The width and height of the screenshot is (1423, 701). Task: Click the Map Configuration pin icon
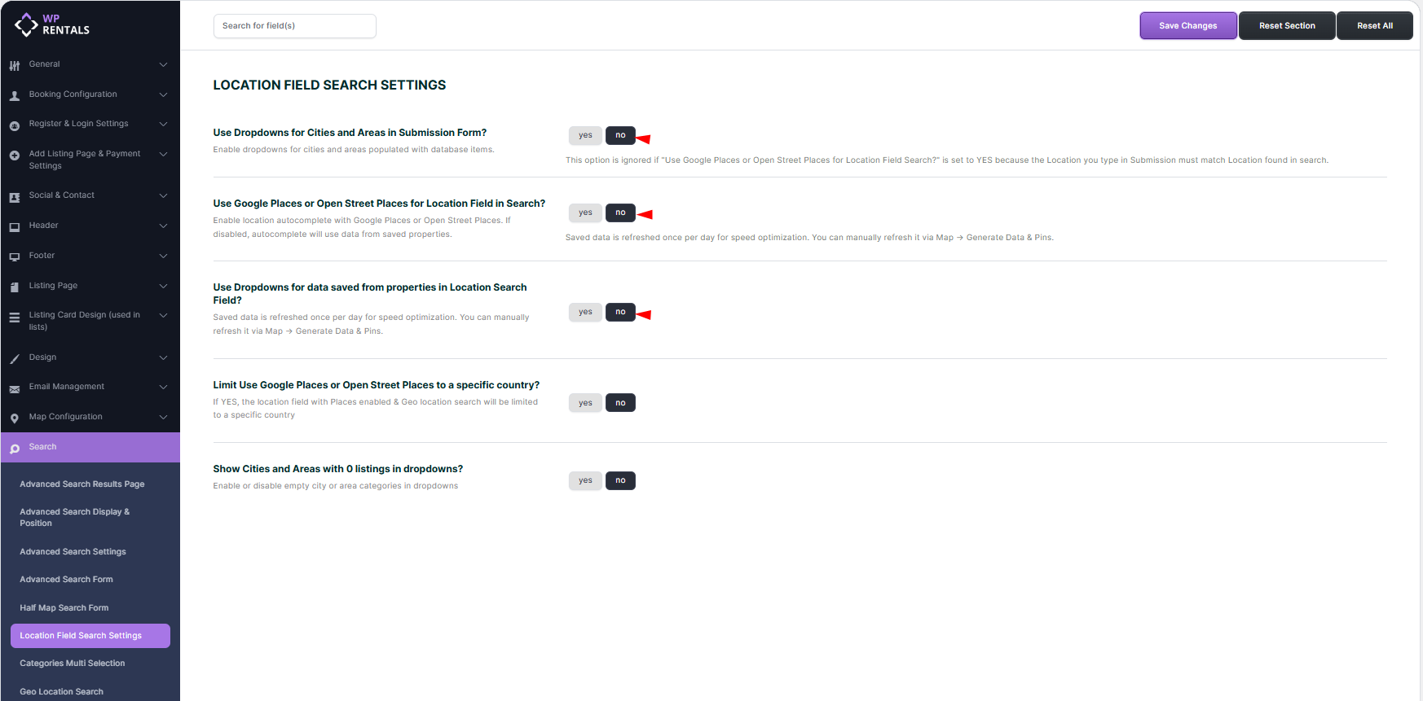15,418
